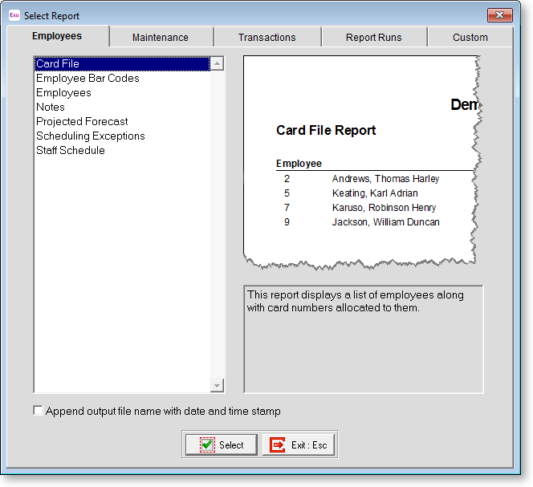Screen dimensions: 533x487
Task: Switch to the Maintenance tab
Action: 161,37
